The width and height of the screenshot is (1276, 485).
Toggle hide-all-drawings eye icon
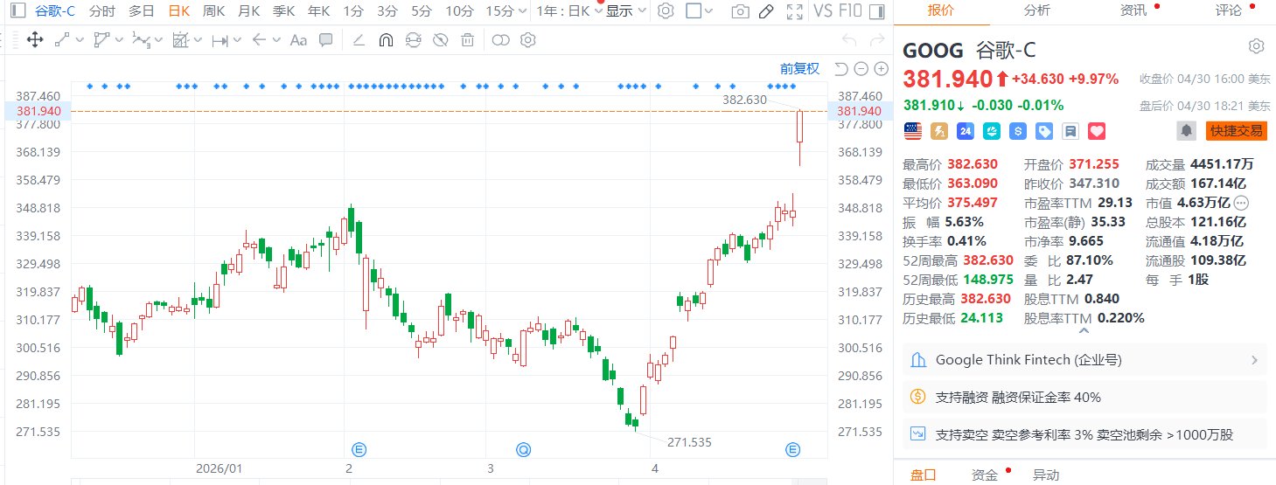click(x=441, y=39)
